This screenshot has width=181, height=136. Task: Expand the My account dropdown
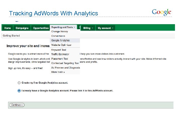click(105, 28)
